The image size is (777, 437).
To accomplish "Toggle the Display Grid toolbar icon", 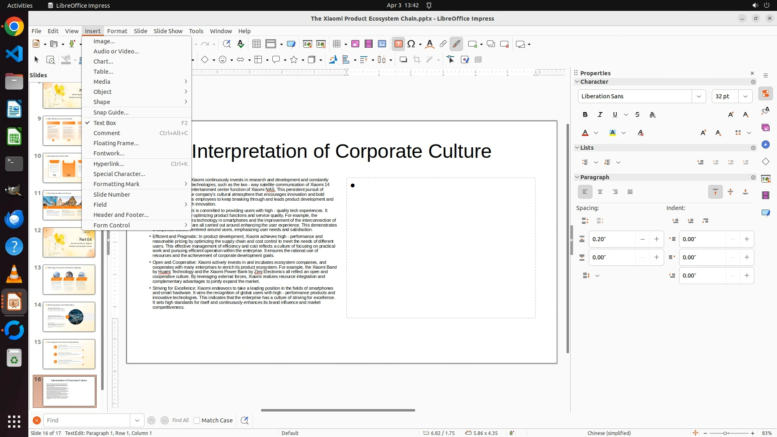I will click(x=256, y=44).
